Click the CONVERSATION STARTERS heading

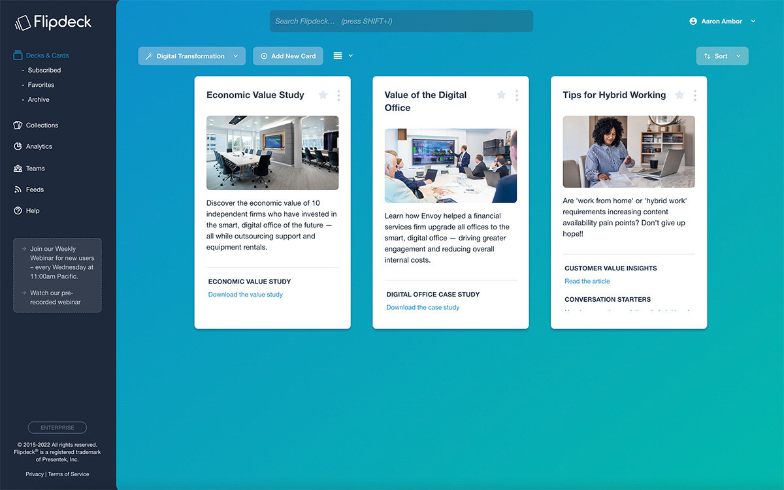[x=608, y=300]
